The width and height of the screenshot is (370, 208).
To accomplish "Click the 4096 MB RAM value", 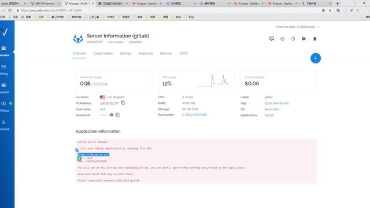I will 188,103.
